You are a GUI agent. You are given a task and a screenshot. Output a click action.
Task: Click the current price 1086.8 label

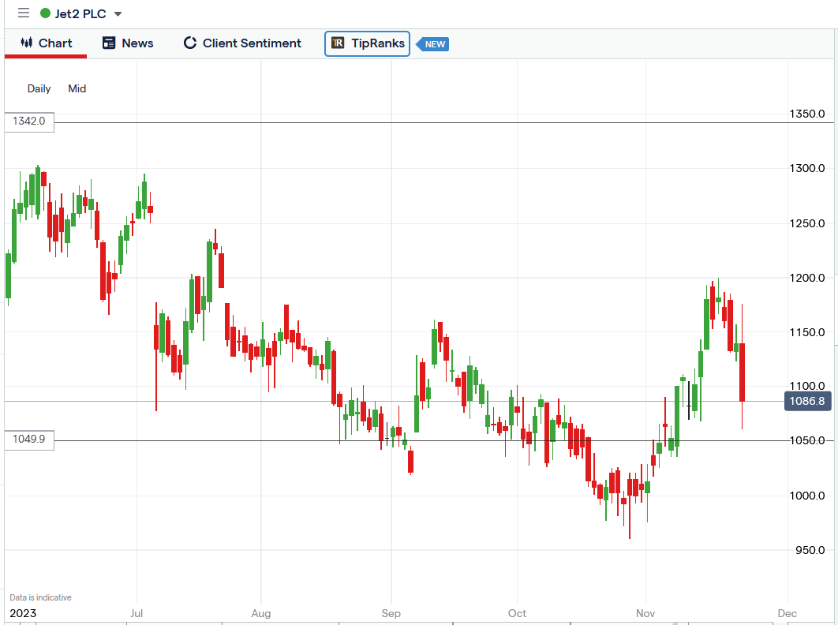pyautogui.click(x=807, y=401)
